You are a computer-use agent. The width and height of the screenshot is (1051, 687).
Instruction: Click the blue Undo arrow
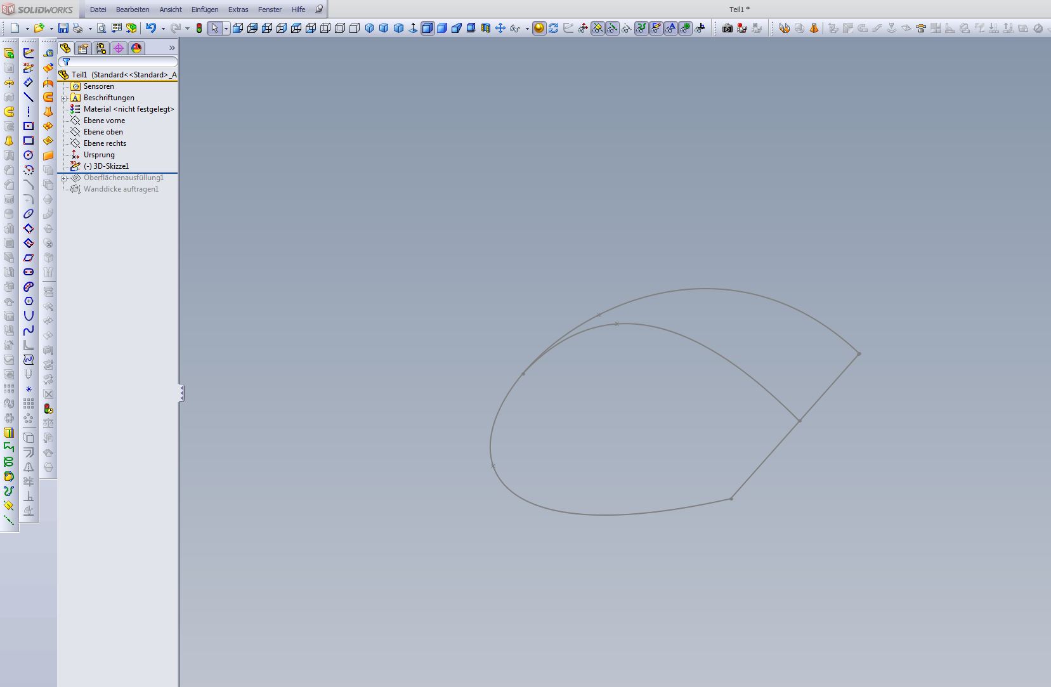point(151,28)
